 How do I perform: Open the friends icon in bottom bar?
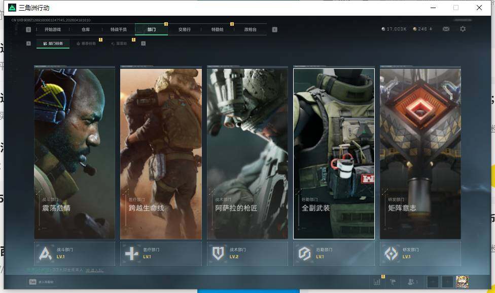(x=412, y=282)
